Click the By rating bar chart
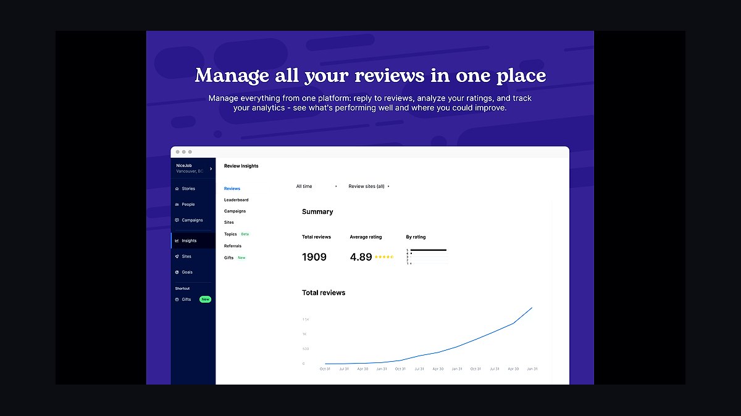741x416 pixels. (427, 257)
